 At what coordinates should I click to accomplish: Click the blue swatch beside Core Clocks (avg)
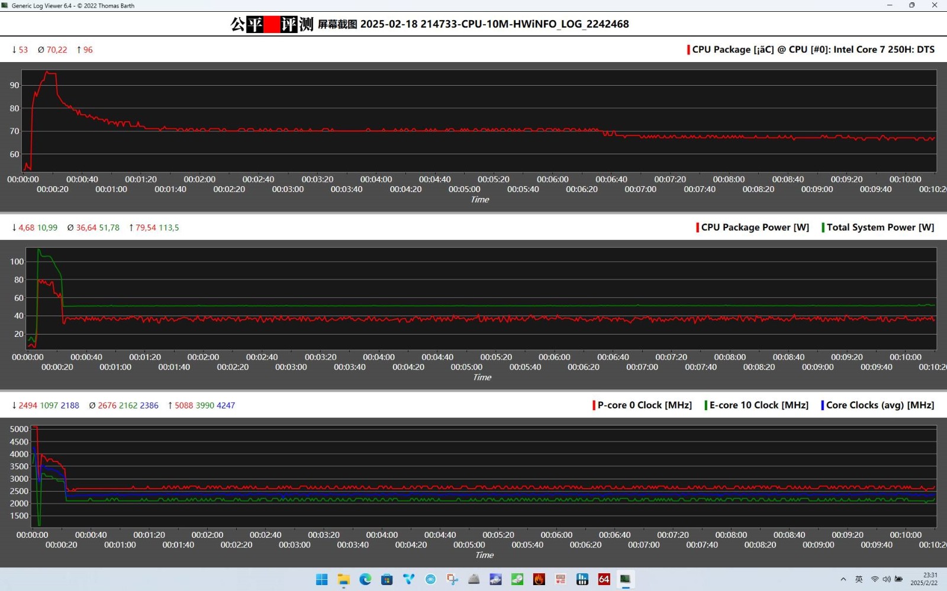[x=822, y=405]
